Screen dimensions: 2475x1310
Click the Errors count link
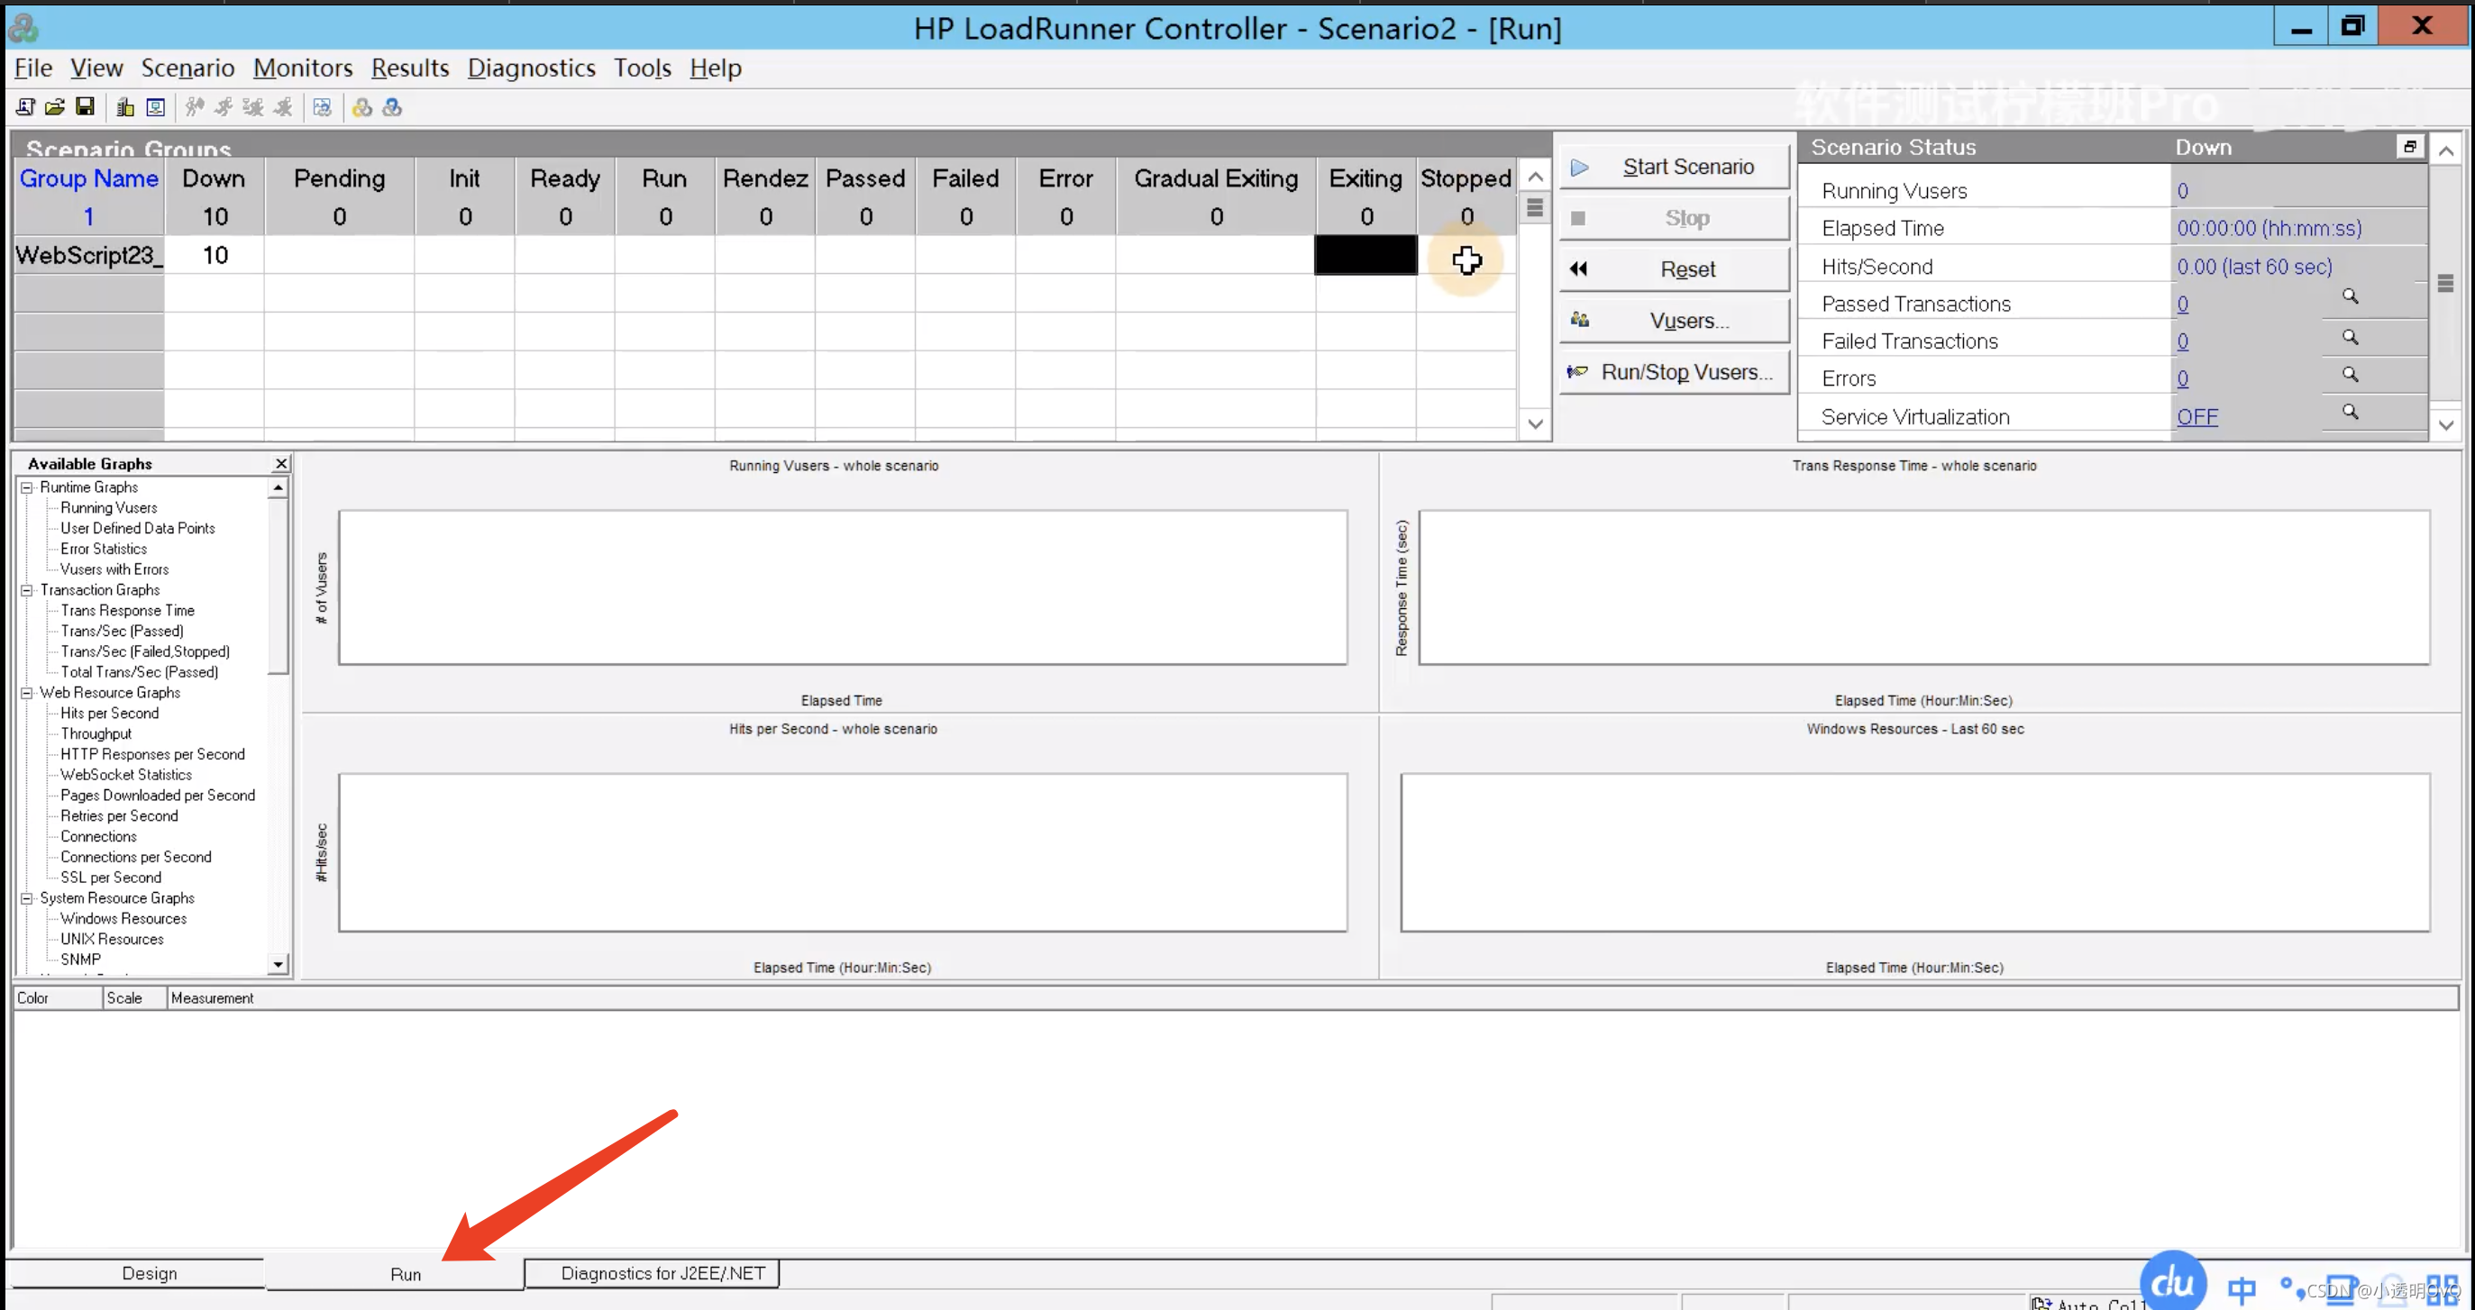pos(2182,379)
